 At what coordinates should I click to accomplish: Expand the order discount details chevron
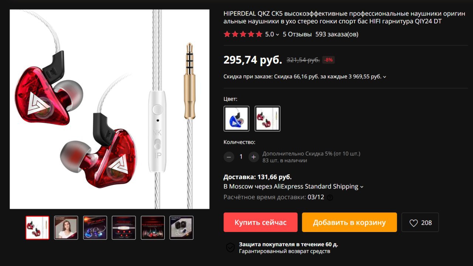(x=385, y=77)
